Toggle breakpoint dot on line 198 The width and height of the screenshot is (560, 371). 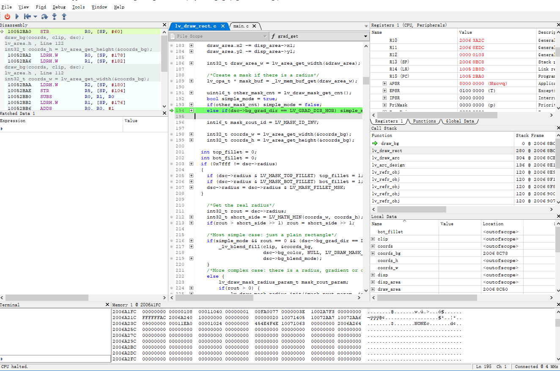point(171,134)
